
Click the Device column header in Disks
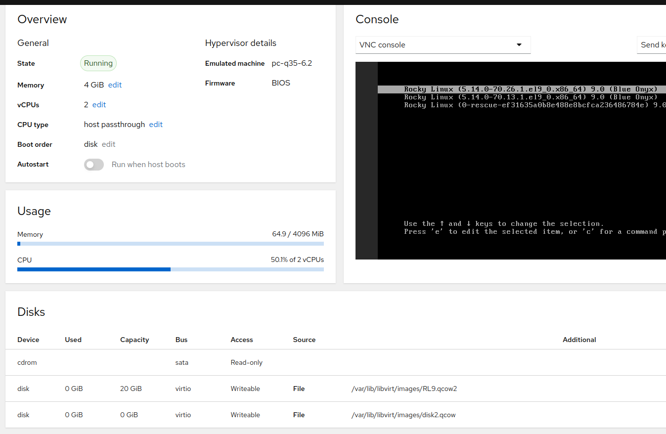[x=28, y=340]
